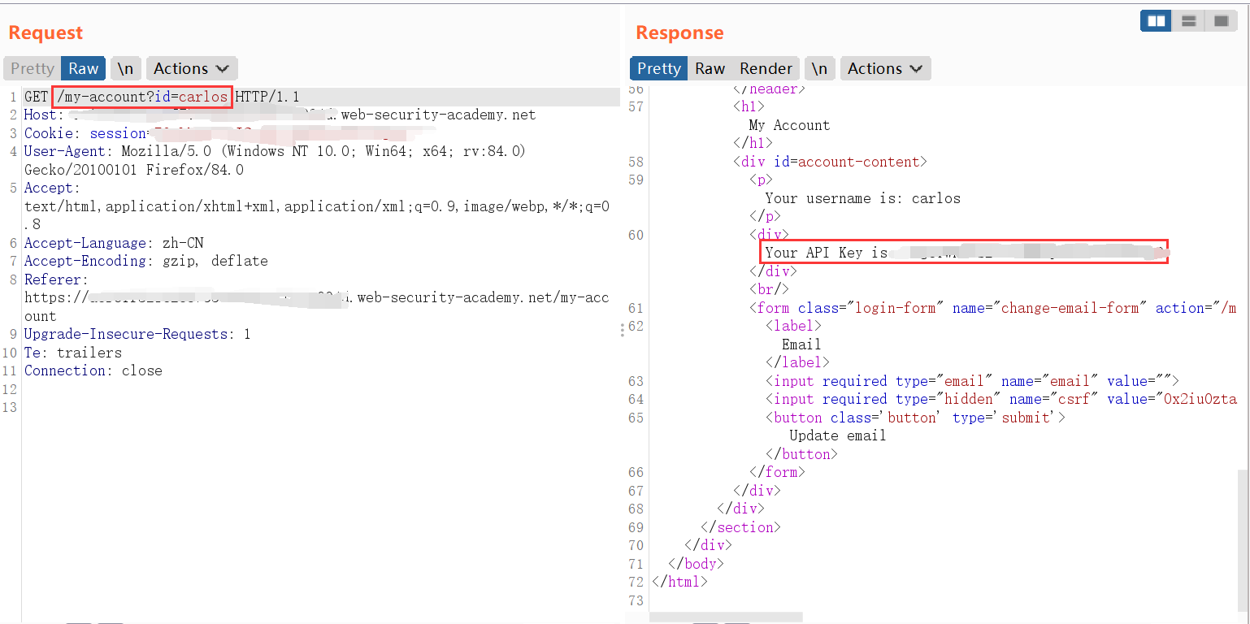Switch to side-by-side split layout
This screenshot has width=1250, height=624.
[x=1156, y=21]
